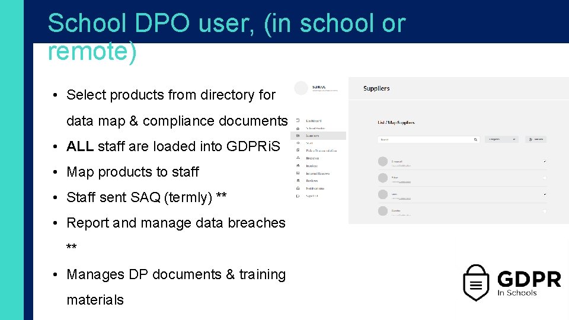Click 'Manages DP documents & training' bullet text
Viewport: 569px width, 320px height.
[x=176, y=274]
